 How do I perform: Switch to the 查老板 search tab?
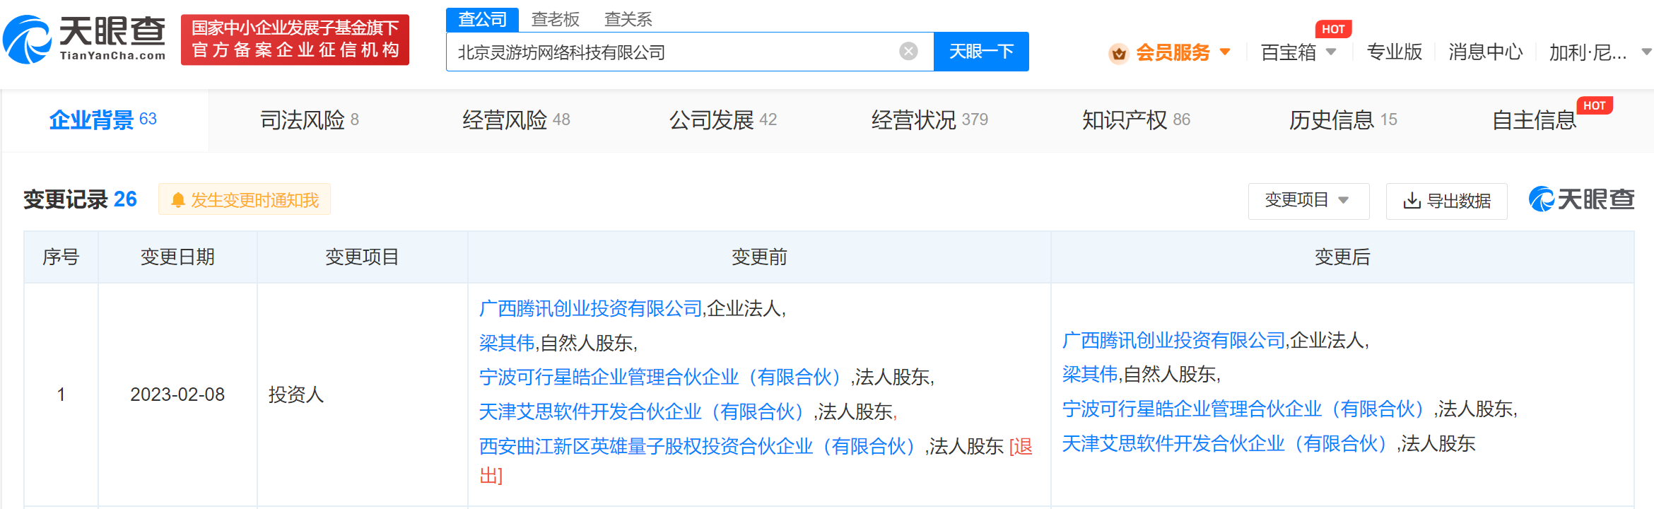(555, 19)
